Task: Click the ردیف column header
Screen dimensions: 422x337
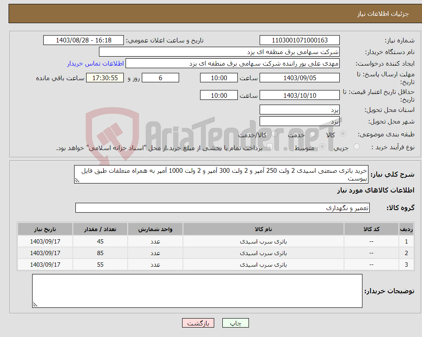Action: click(407, 229)
